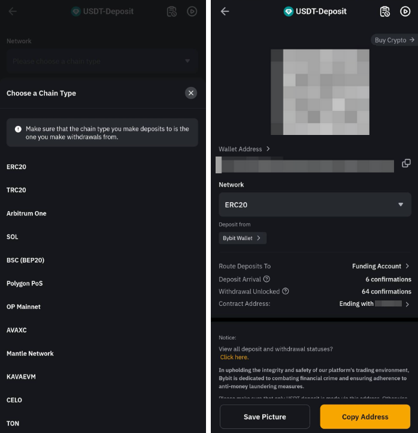Screen dimensions: 418x433
Task: Open deposit history icon on the QR code screen
Action: tap(384, 11)
